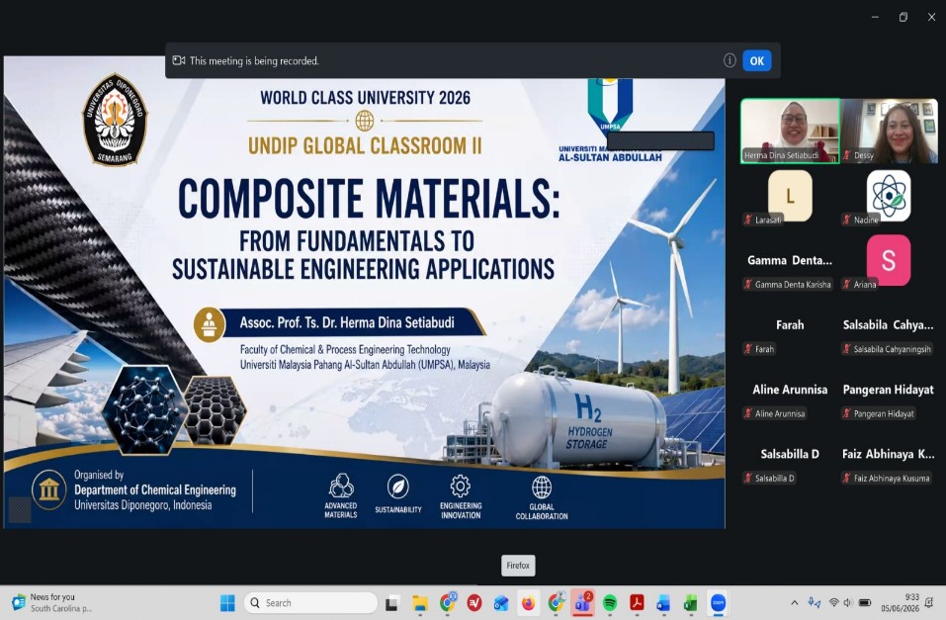The image size is (946, 620).
Task: Open Adobe Acrobat from the taskbar
Action: click(637, 603)
